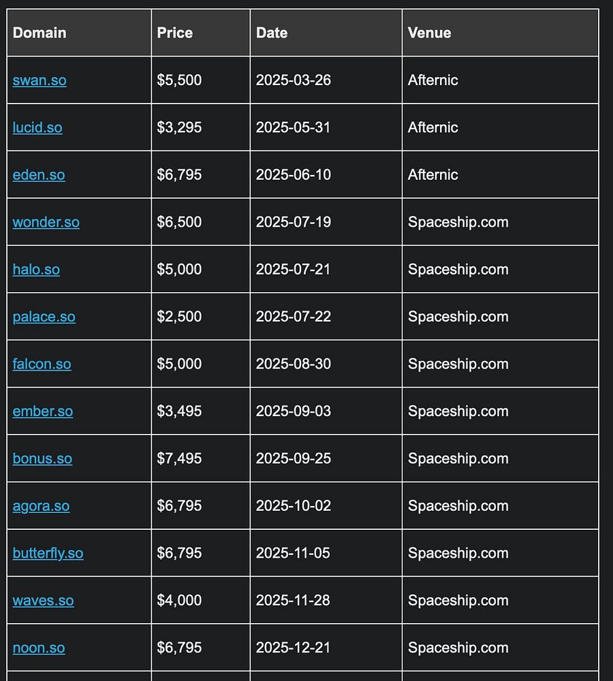Viewport: 613px width, 681px height.
Task: Follow the bonus.so domain link
Action: (x=42, y=459)
